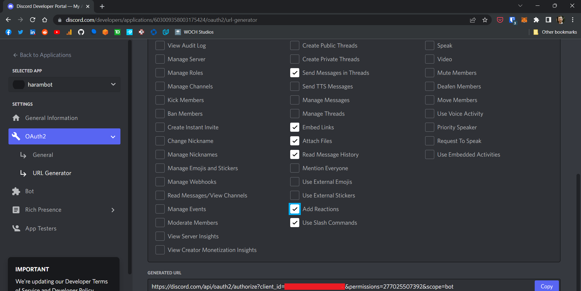Open the Chase bank bookmark

[x=154, y=32]
